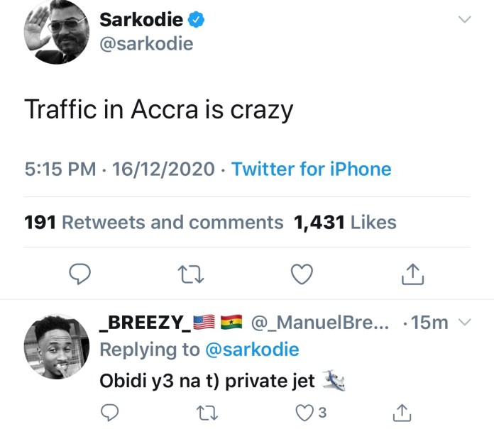Like Sarkodie's tweet with the heart

point(303,274)
